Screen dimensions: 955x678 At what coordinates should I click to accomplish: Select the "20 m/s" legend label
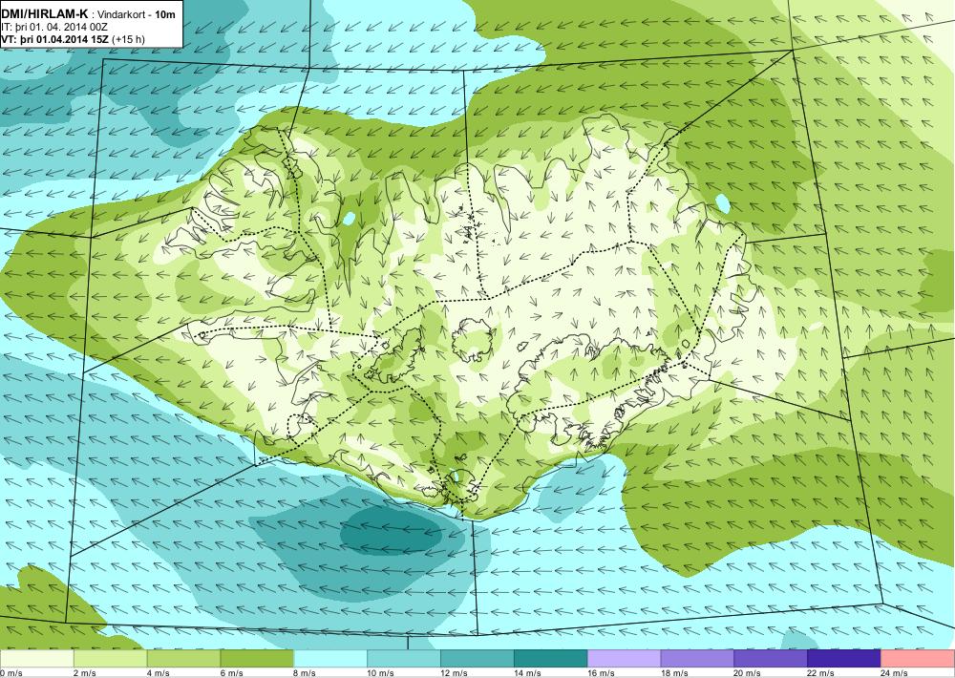[x=748, y=673]
